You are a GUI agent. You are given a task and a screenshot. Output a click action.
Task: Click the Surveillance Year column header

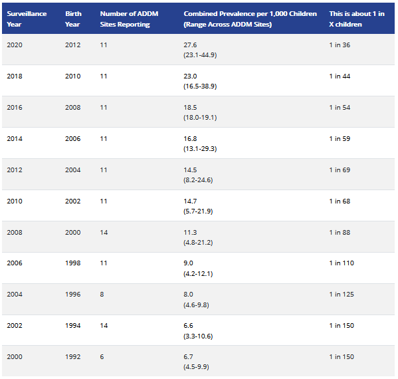click(x=27, y=19)
